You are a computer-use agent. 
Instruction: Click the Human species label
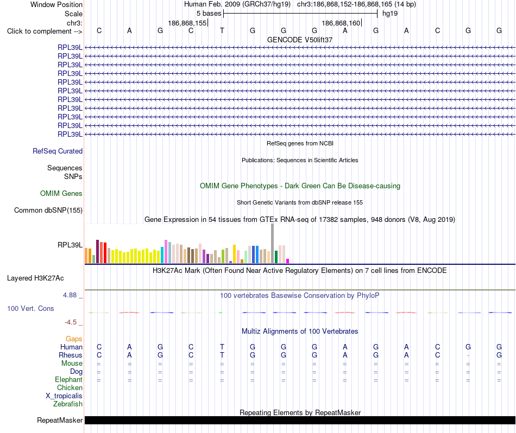tap(71, 347)
